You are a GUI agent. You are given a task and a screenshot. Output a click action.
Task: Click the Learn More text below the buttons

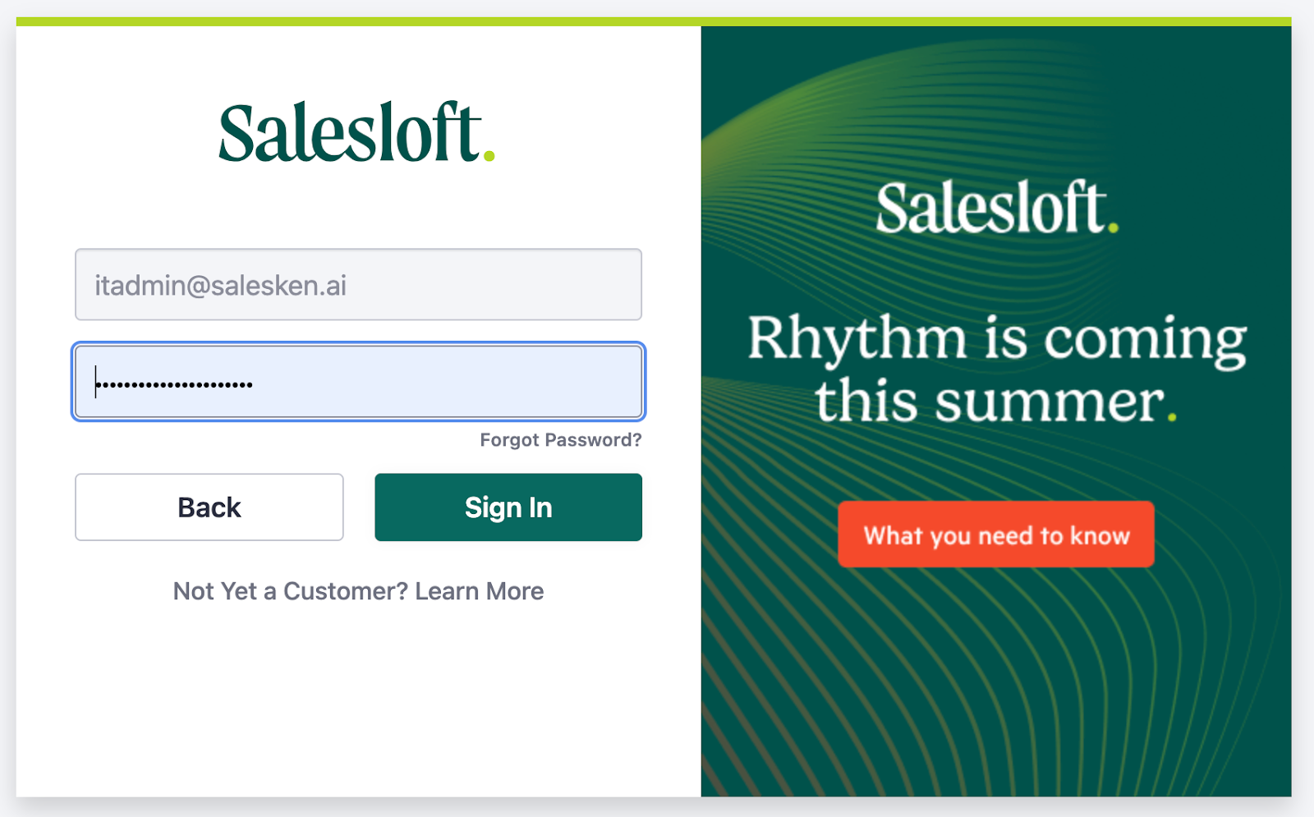tap(480, 591)
